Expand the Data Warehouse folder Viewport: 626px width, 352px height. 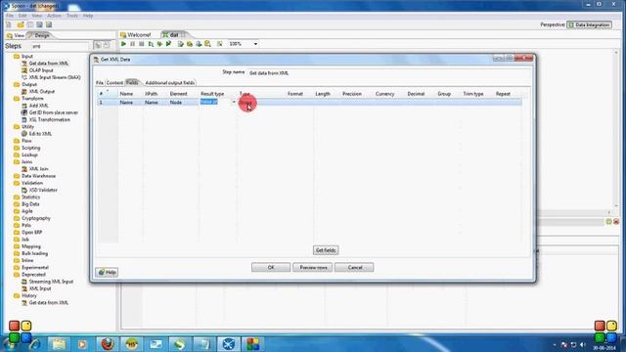(38, 176)
